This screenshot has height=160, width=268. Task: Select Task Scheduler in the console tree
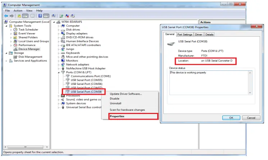[x=28, y=29]
